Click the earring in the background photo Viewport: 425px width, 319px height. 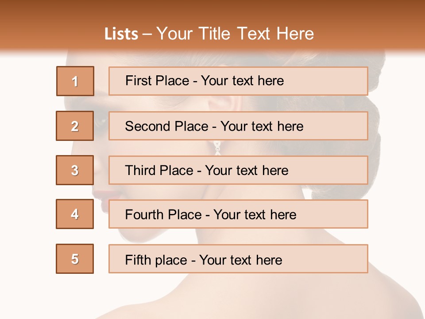(x=217, y=148)
